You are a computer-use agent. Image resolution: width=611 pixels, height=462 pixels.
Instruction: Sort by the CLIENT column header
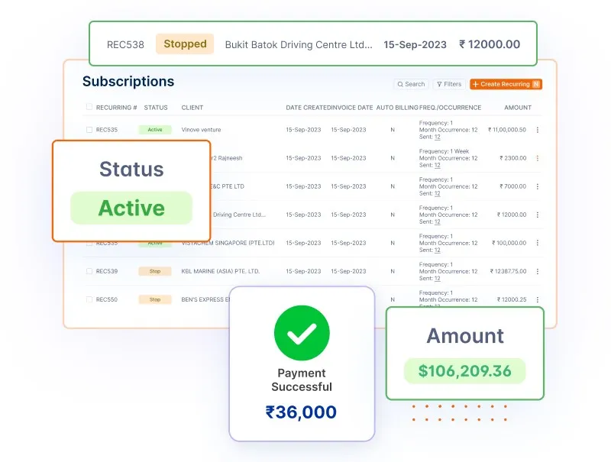coord(192,108)
